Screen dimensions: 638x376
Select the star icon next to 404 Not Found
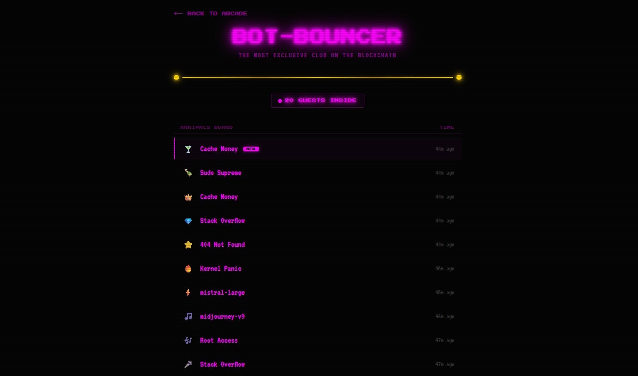[188, 245]
